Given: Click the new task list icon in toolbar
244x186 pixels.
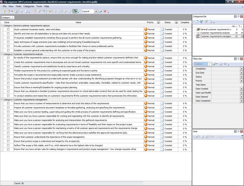Looking at the screenshot, I should [4, 11].
